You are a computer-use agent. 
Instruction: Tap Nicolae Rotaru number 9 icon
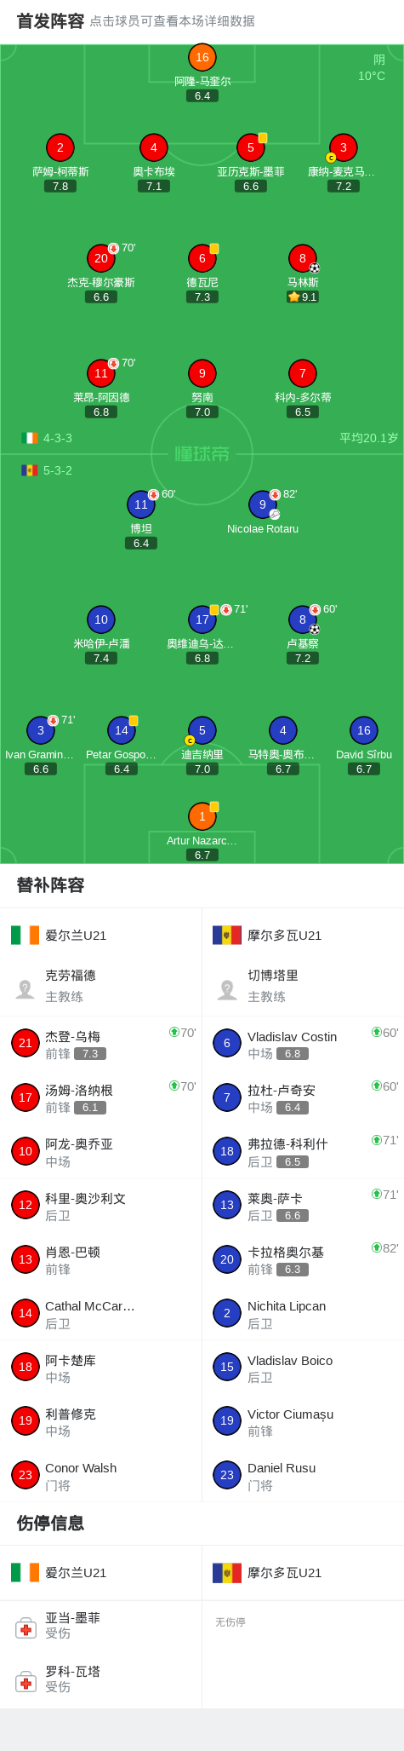pyautogui.click(x=263, y=504)
